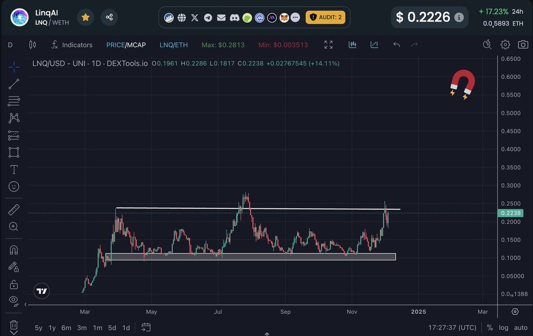Select the ruler measure tool
The width and height of the screenshot is (533, 336).
coord(14,210)
